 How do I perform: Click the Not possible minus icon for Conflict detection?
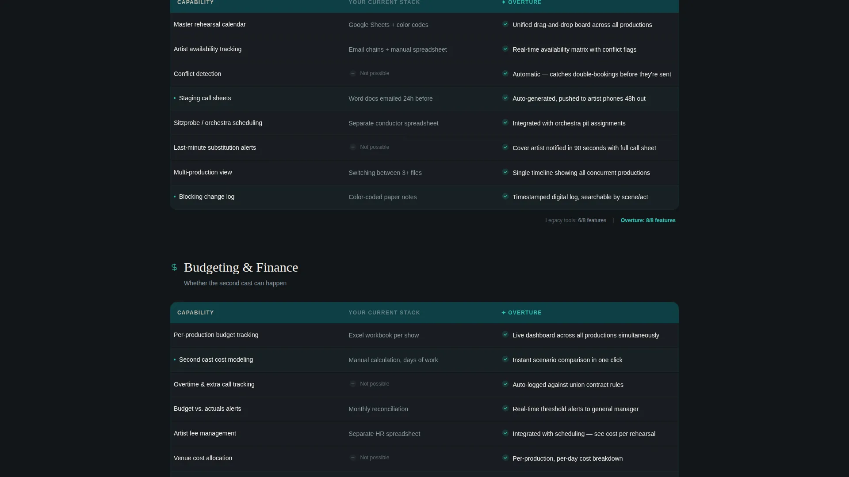pos(353,73)
